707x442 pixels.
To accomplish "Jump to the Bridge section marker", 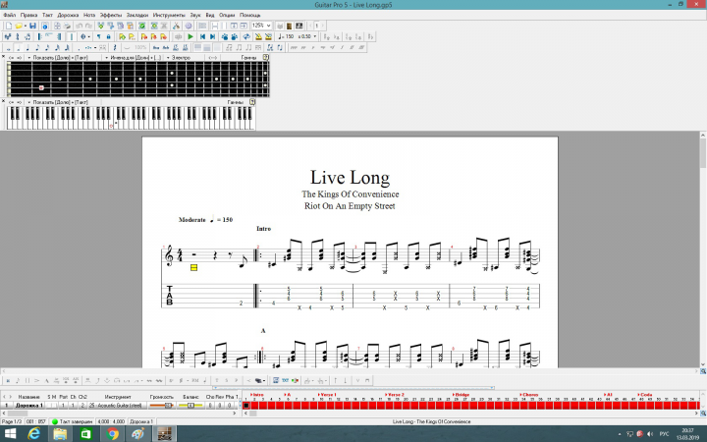I will pyautogui.click(x=462, y=395).
